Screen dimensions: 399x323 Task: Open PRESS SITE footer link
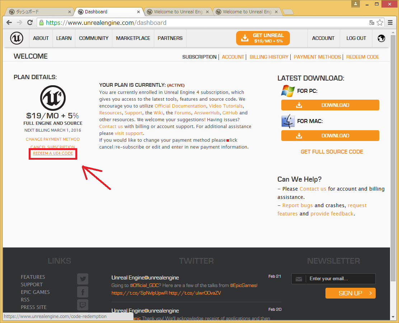(x=34, y=307)
